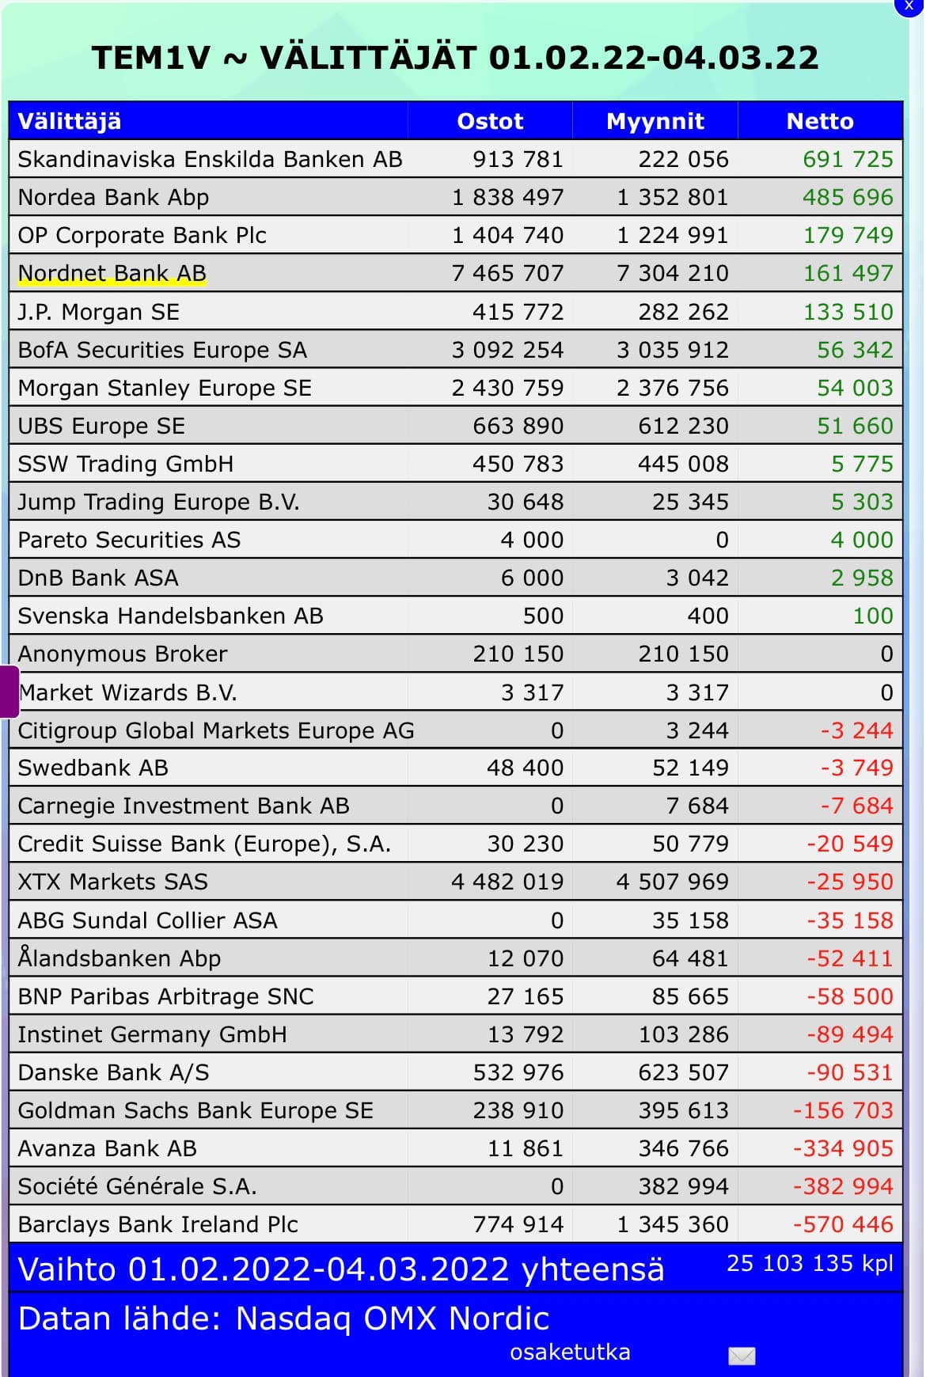Image resolution: width=926 pixels, height=1377 pixels.
Task: Click Anonymous Broker row
Action: pyautogui.click(x=456, y=654)
